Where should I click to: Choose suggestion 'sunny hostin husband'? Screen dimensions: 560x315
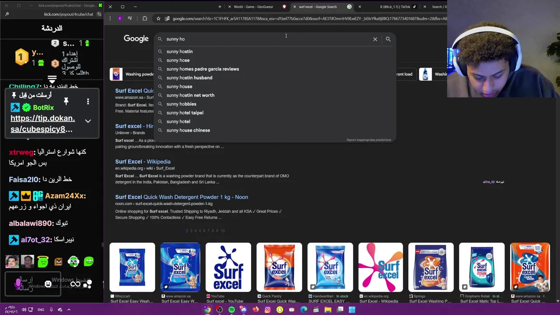[275, 78]
